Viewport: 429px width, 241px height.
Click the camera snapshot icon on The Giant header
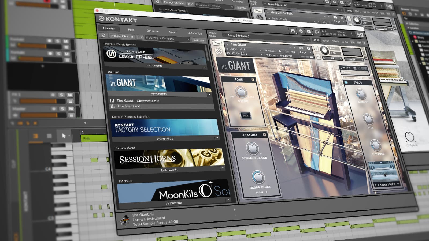tap(301, 48)
